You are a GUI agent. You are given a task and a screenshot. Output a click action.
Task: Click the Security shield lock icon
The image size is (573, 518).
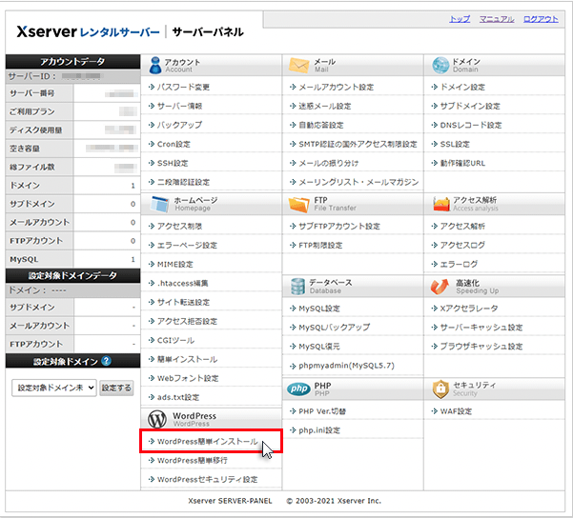(x=440, y=388)
